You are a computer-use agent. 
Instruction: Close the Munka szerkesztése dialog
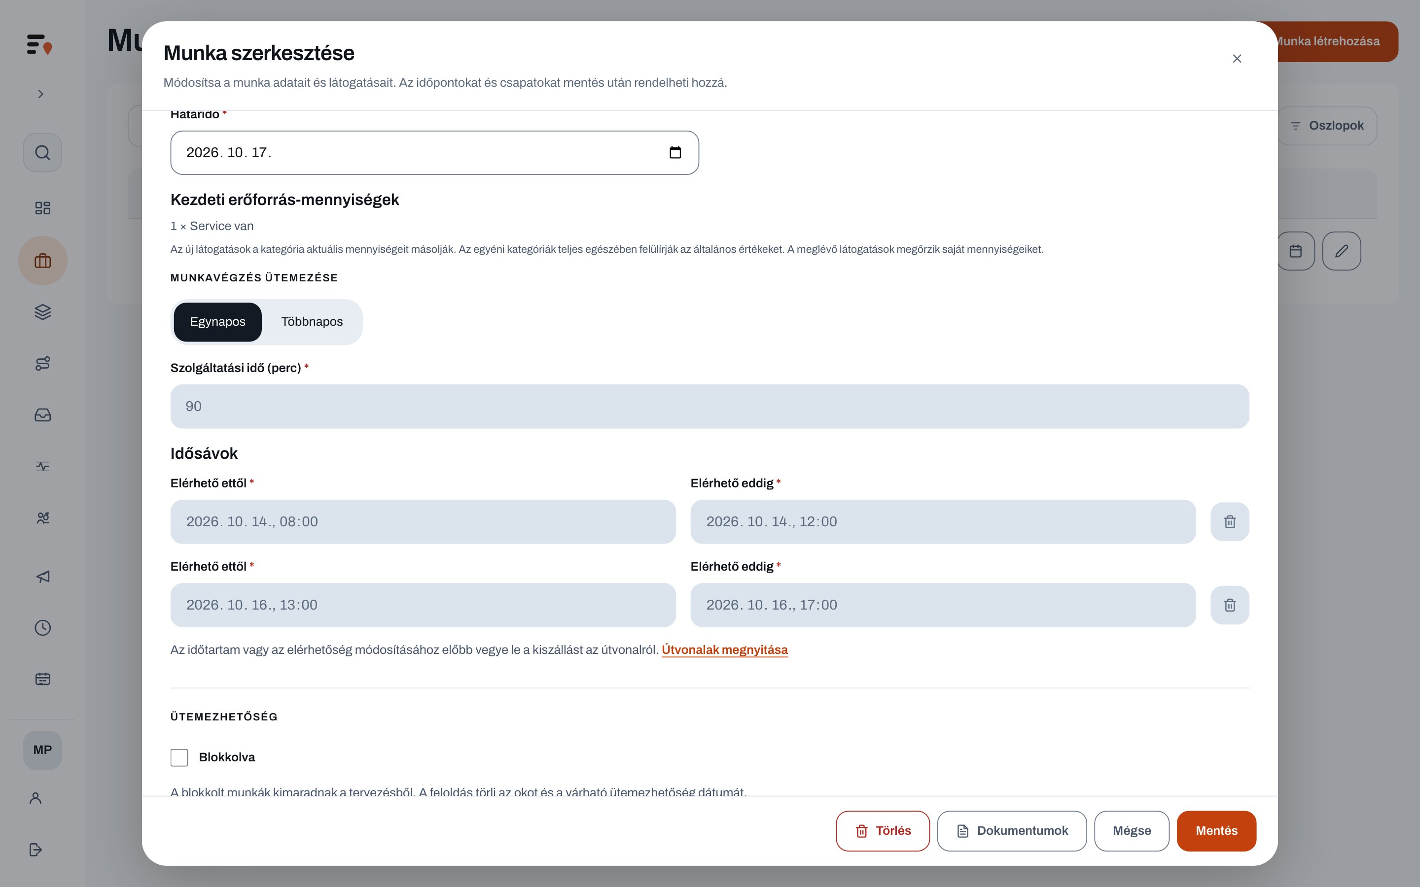[x=1237, y=59]
